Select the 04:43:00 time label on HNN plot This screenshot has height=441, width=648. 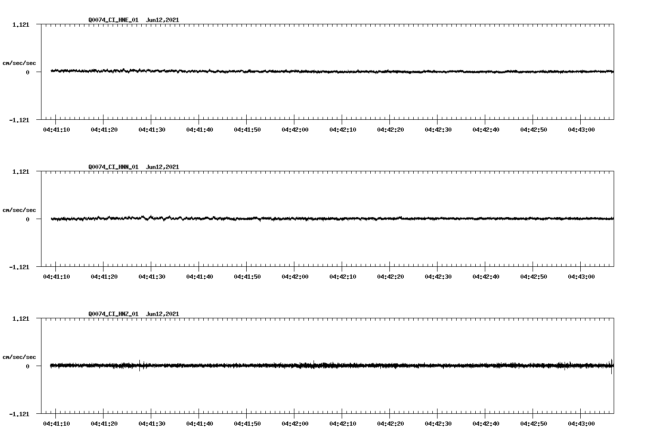[x=581, y=277]
